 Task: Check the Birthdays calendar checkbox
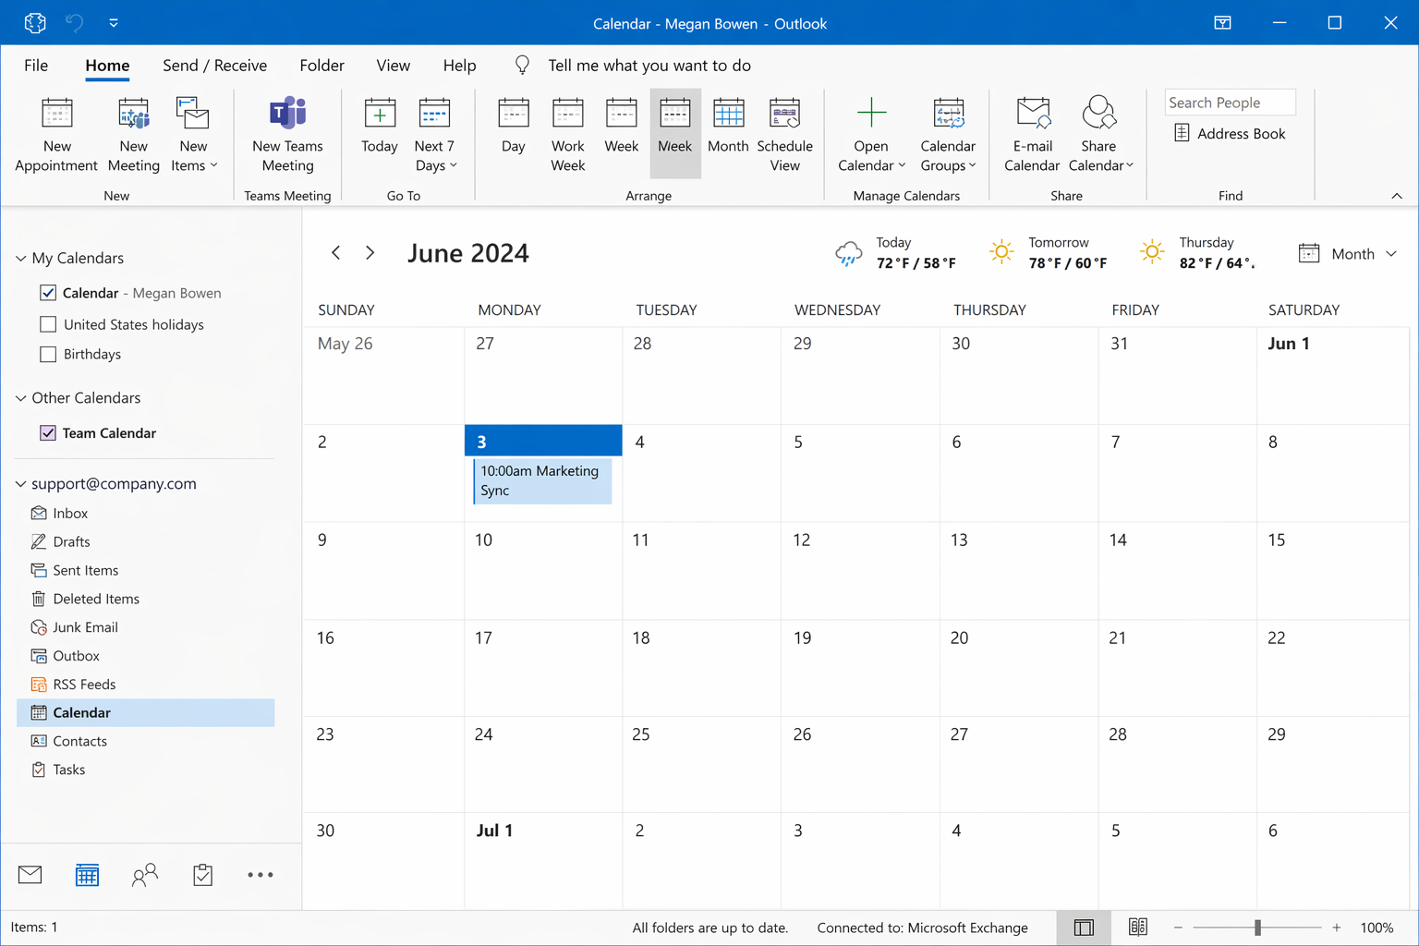(48, 354)
